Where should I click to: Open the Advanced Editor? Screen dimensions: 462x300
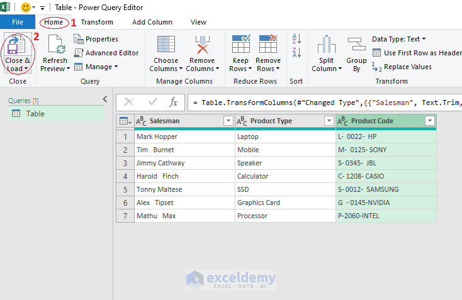106,53
